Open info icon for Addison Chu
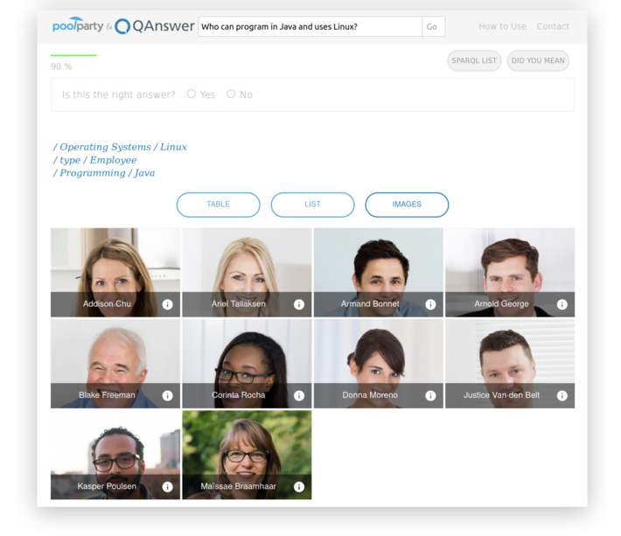 tap(168, 304)
